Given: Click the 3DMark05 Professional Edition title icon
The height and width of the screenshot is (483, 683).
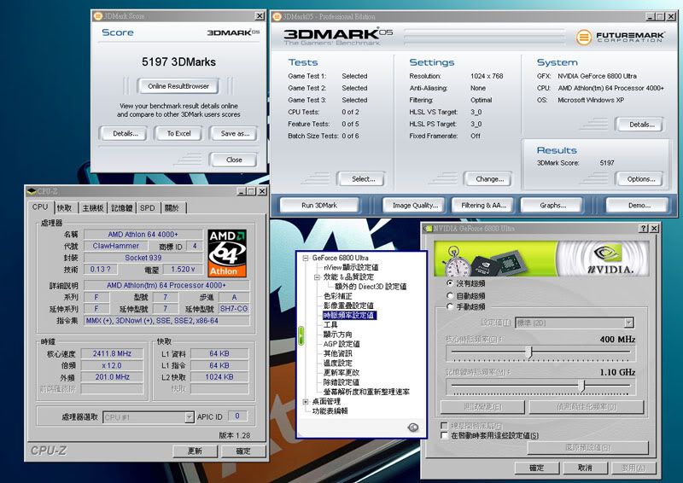Looking at the screenshot, I should pos(277,16).
